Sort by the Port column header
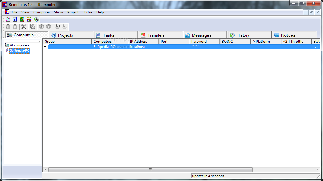 174,42
